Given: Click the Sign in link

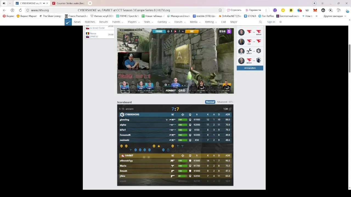Looking at the screenshot, I should click(x=271, y=22).
